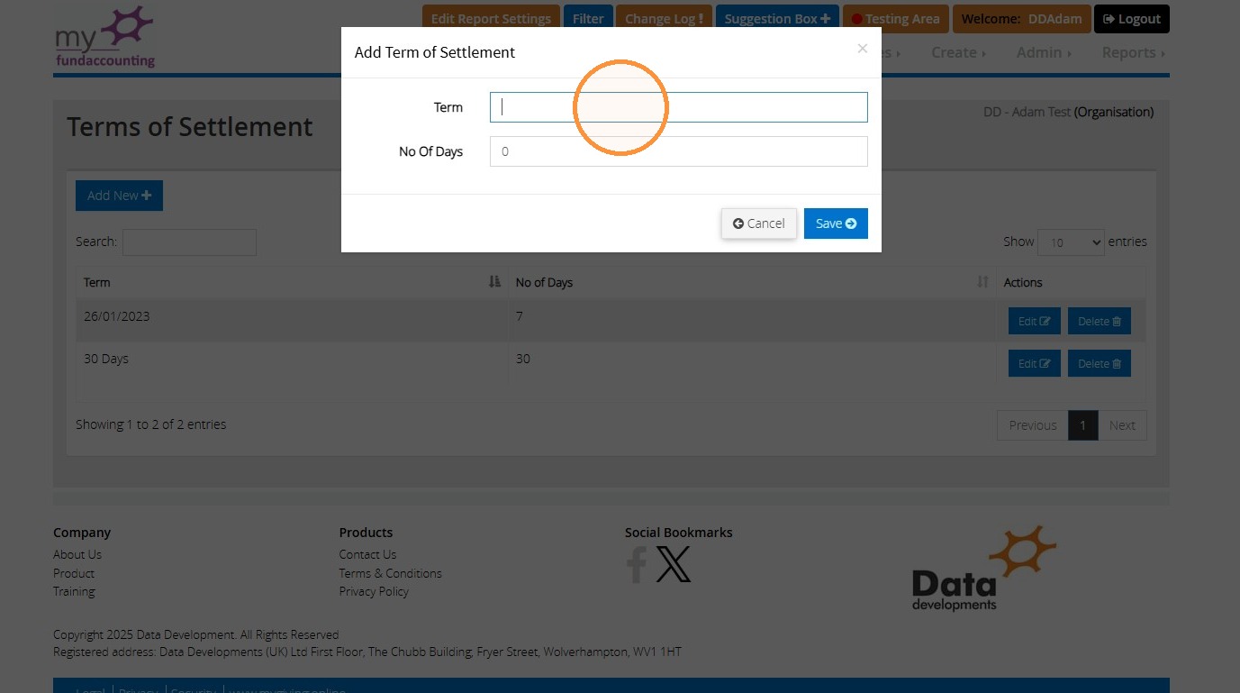Open the About Us link
The image size is (1240, 693).
pos(77,554)
